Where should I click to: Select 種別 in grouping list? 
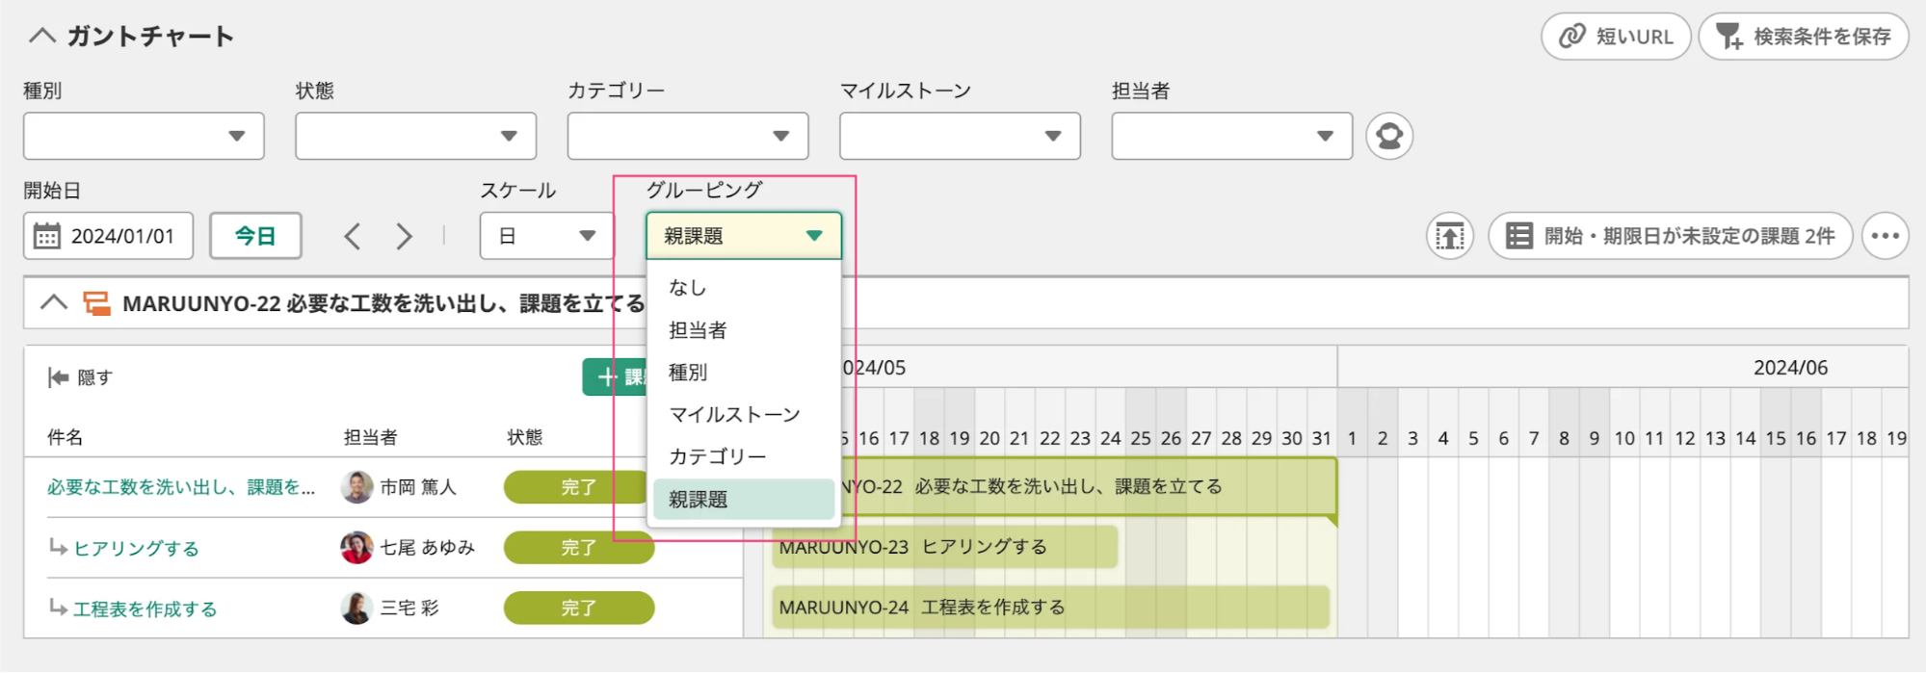tap(744, 372)
